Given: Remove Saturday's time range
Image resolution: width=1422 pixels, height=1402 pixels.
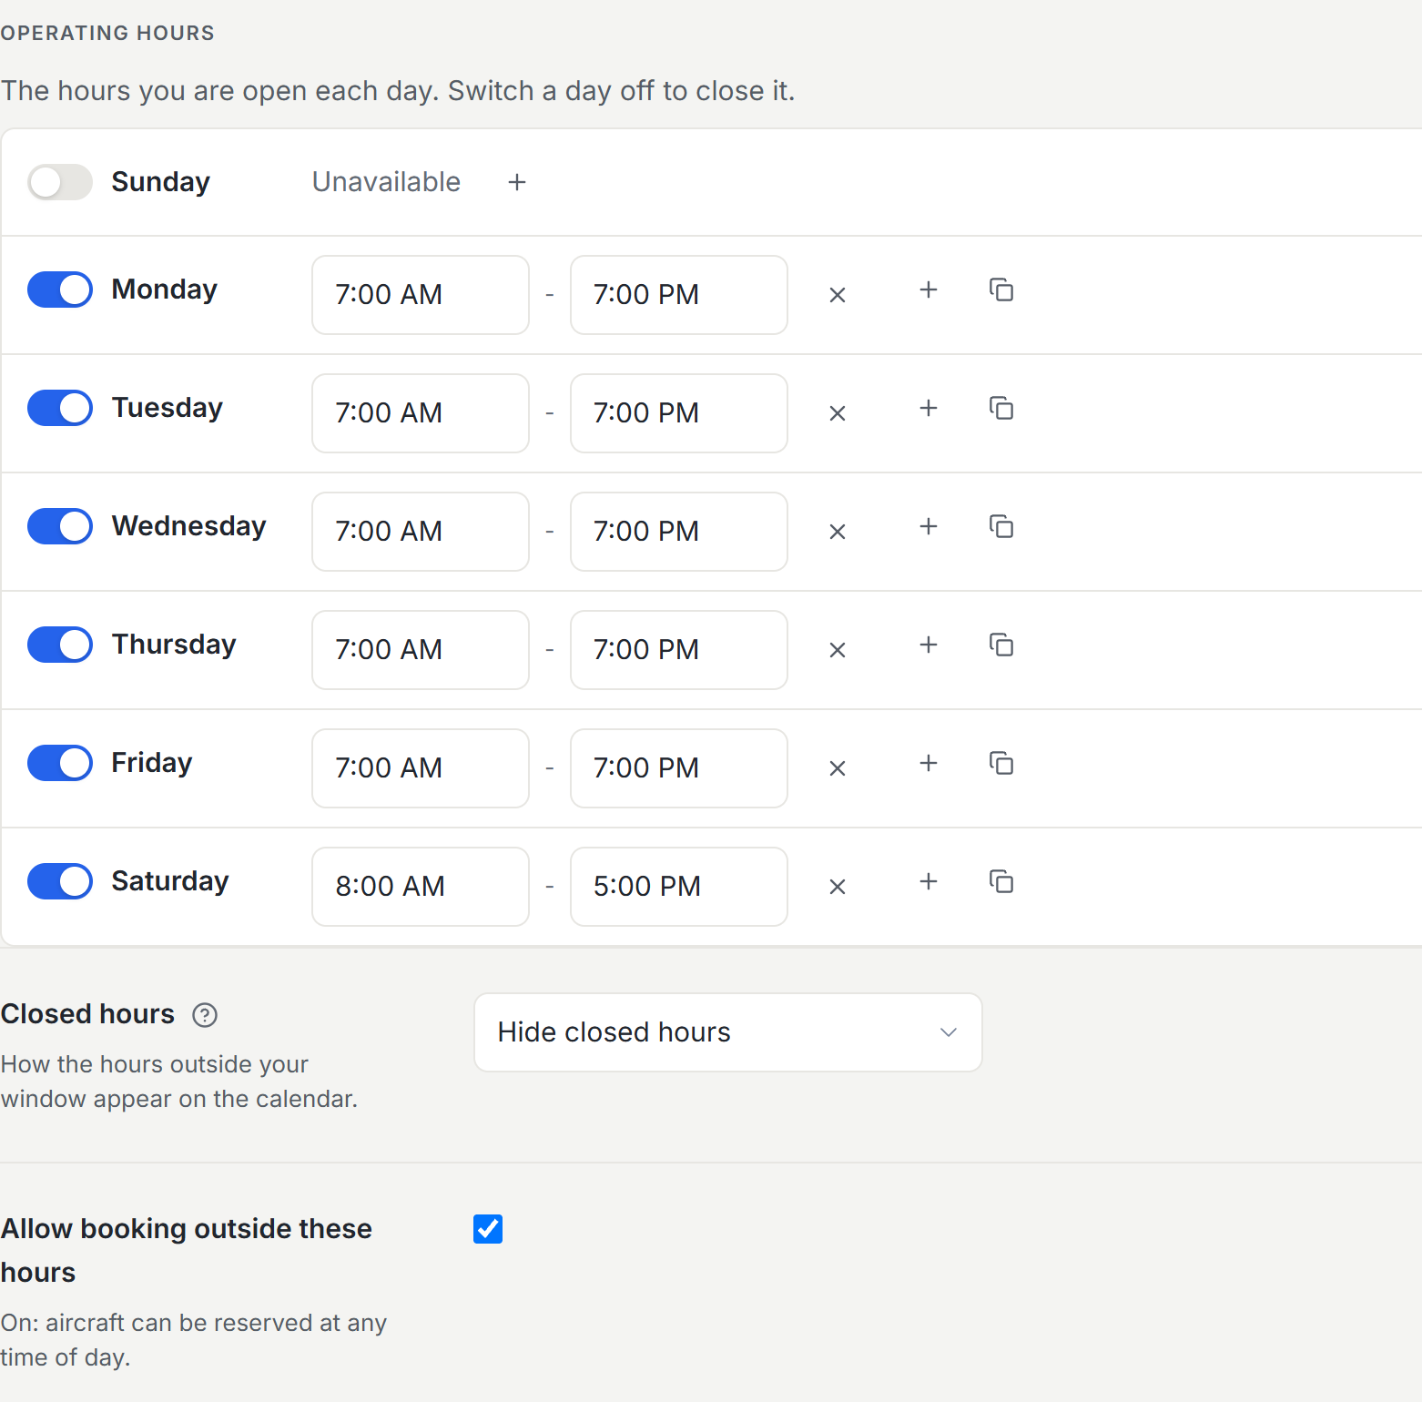Looking at the screenshot, I should tap(838, 887).
